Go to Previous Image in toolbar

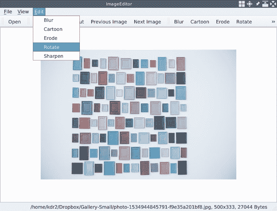pyautogui.click(x=109, y=22)
